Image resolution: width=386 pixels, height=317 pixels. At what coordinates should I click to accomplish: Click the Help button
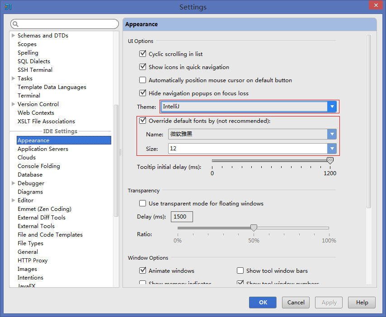(x=362, y=303)
